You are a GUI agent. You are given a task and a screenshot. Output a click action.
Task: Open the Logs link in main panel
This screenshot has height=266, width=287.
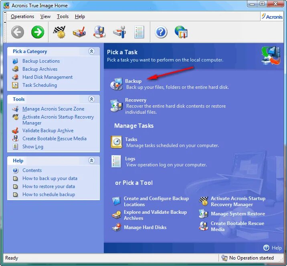point(130,159)
